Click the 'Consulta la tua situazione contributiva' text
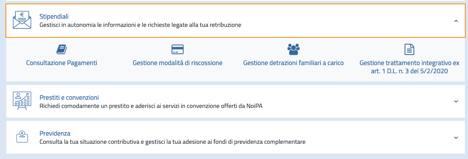 click(x=172, y=142)
